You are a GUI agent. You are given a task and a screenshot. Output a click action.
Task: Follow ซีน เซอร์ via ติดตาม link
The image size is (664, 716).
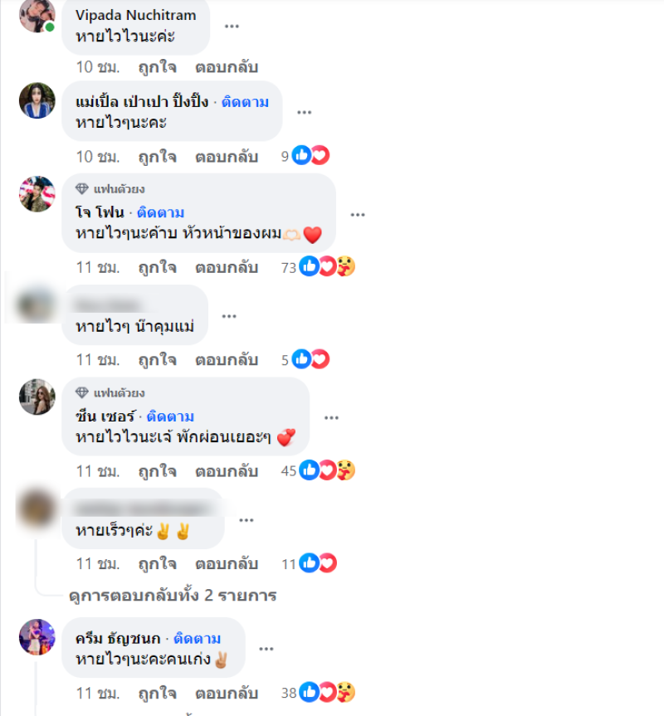click(170, 416)
